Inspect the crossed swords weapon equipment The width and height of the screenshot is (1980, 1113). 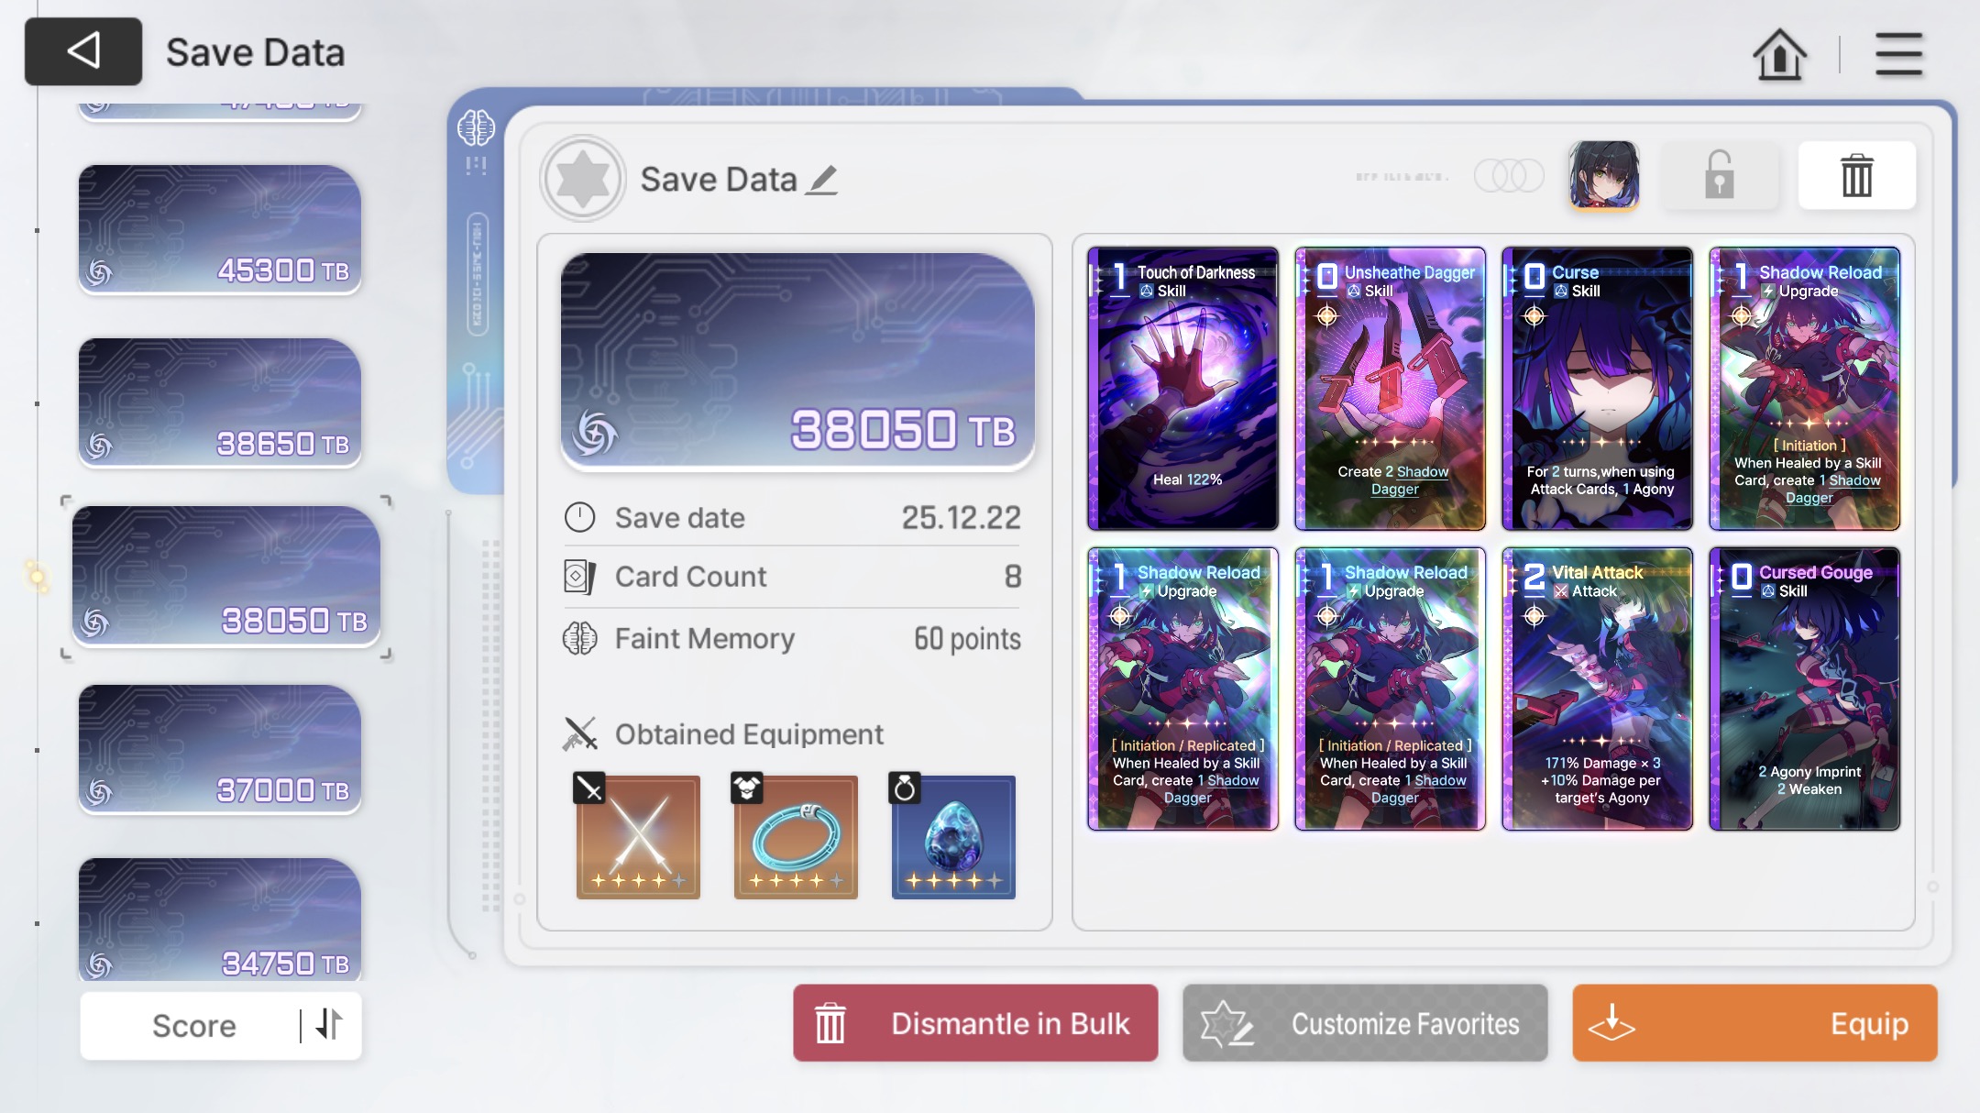tap(638, 836)
